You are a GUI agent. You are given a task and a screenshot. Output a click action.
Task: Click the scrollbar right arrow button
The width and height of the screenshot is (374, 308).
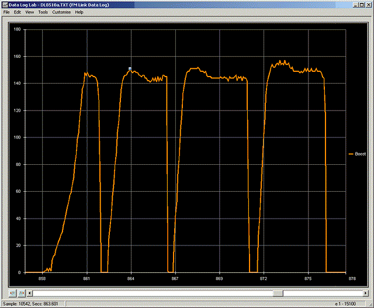click(x=366, y=293)
